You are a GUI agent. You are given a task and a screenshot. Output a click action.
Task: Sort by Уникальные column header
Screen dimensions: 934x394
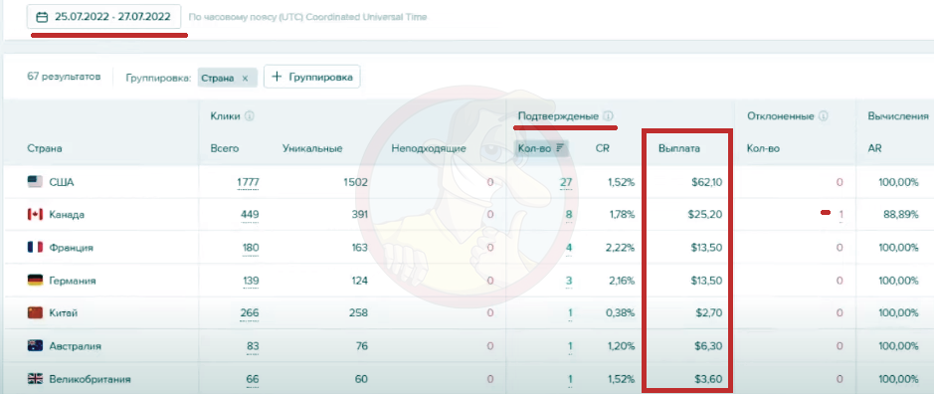pos(312,149)
